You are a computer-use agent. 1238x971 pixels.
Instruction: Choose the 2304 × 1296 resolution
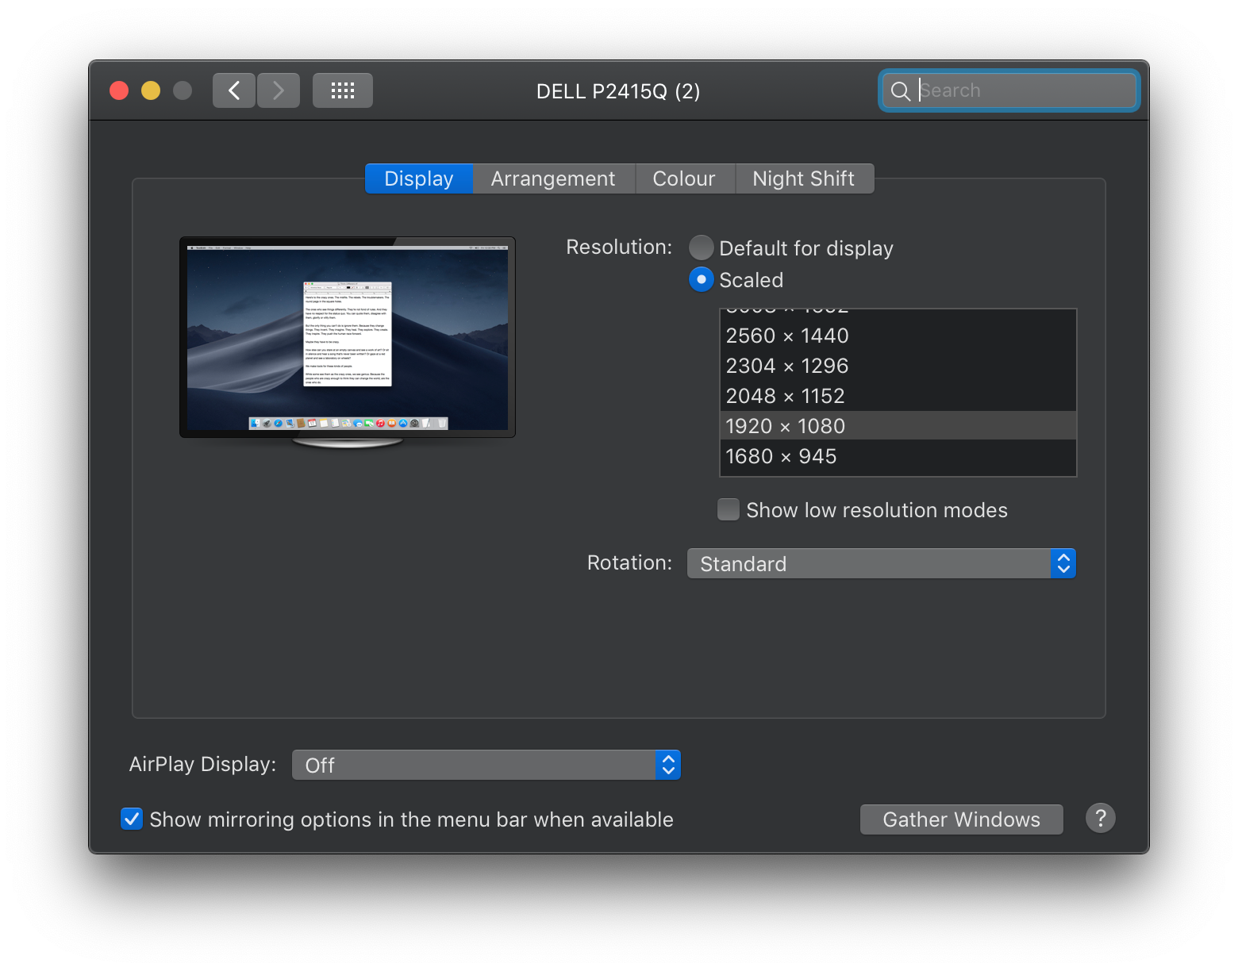[898, 366]
